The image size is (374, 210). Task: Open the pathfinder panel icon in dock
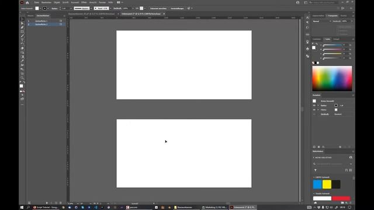point(307,56)
